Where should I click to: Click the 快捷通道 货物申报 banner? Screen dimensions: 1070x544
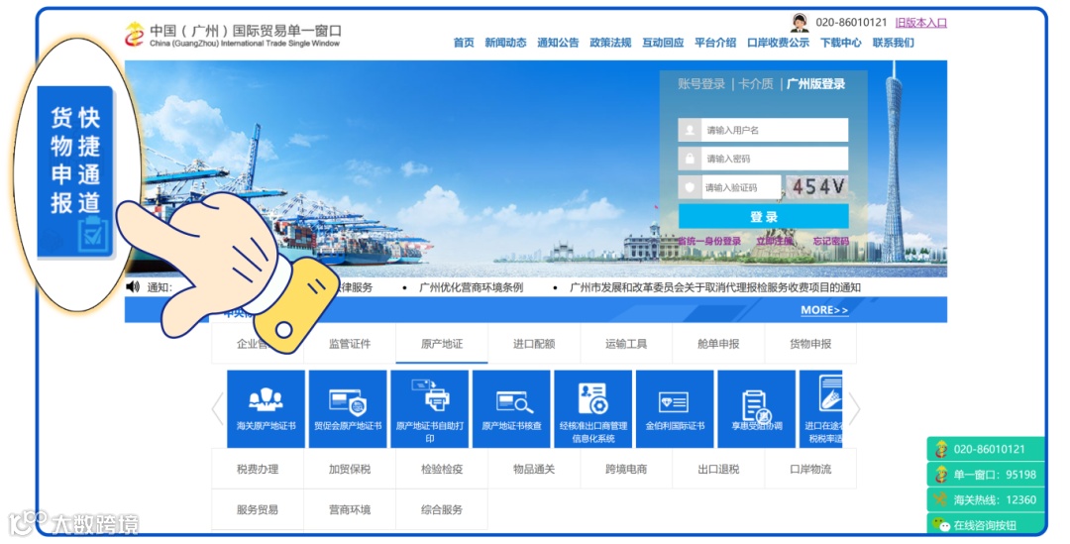tap(75, 171)
